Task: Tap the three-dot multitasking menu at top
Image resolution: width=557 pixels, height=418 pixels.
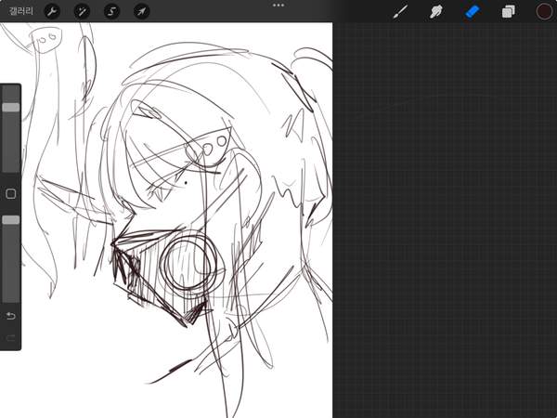Action: 278,6
